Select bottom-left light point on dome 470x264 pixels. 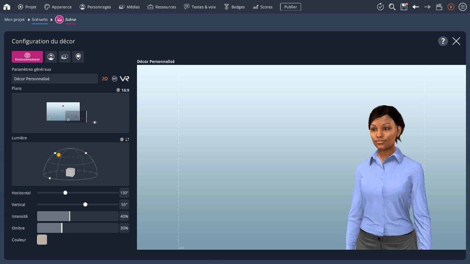(x=50, y=178)
